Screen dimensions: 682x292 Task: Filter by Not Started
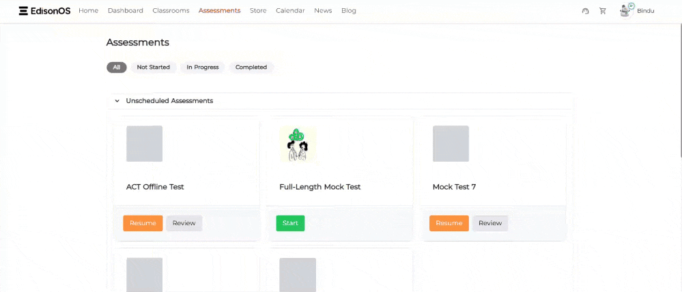tap(153, 68)
